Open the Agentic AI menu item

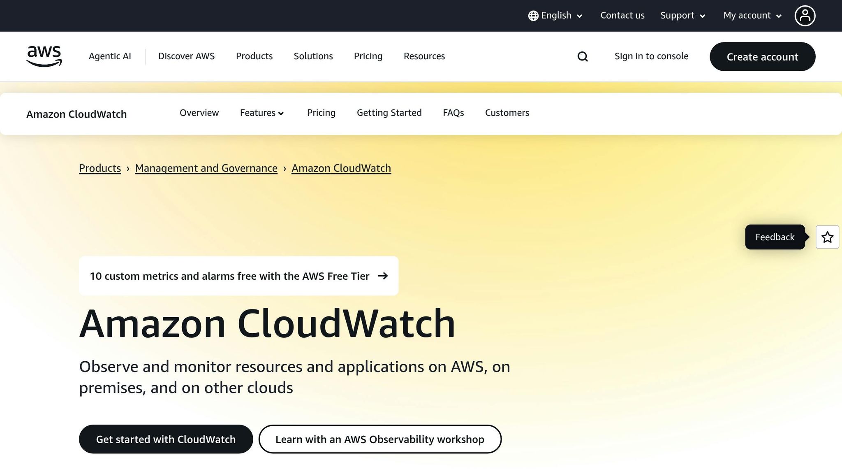point(110,56)
